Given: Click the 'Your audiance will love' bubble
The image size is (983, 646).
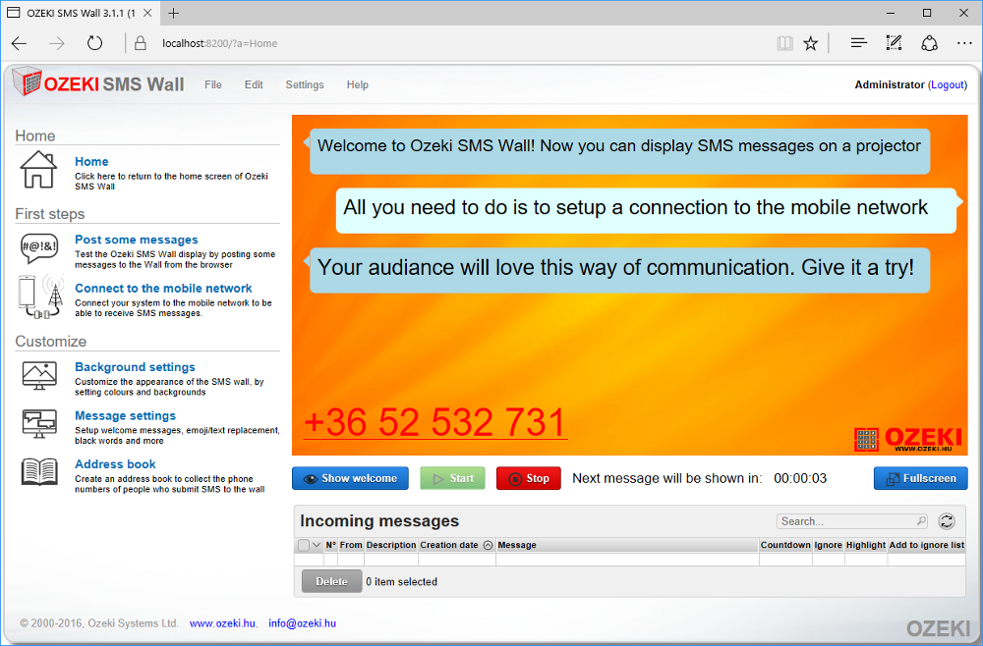Looking at the screenshot, I should tap(619, 270).
